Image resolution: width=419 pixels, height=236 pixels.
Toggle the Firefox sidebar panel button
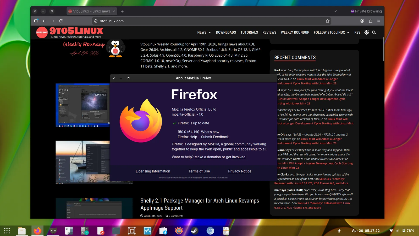(x=36, y=21)
